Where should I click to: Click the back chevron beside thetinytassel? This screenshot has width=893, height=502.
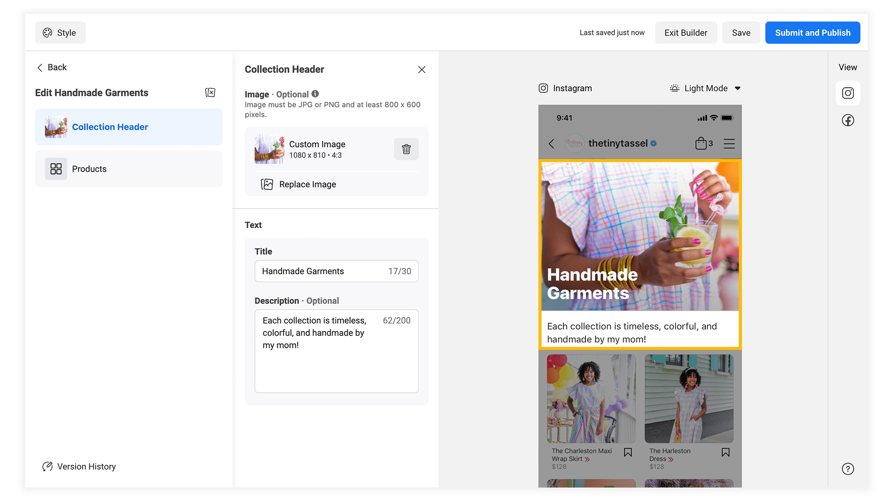click(x=551, y=144)
